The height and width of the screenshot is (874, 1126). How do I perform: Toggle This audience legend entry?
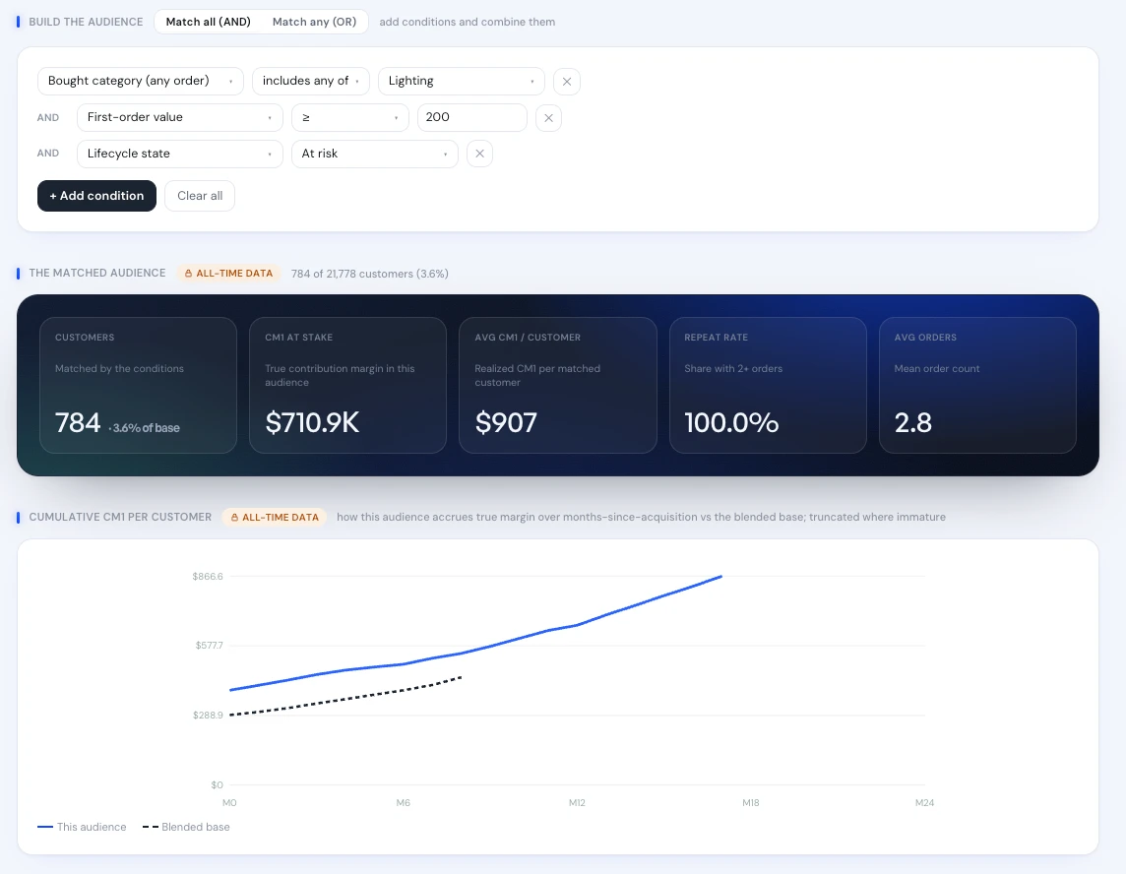82,828
